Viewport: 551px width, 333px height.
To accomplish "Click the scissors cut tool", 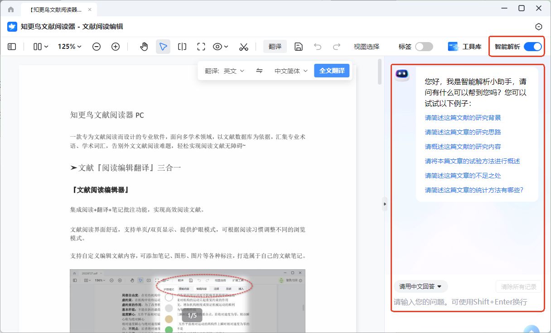I will pyautogui.click(x=244, y=47).
